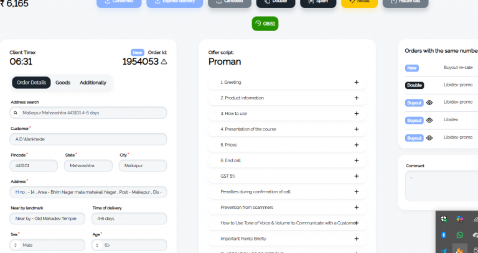
Task: Expand the 1. Greeting script section
Action: (x=287, y=83)
